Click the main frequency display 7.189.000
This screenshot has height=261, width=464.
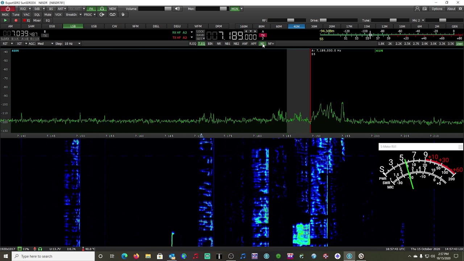[232, 36]
